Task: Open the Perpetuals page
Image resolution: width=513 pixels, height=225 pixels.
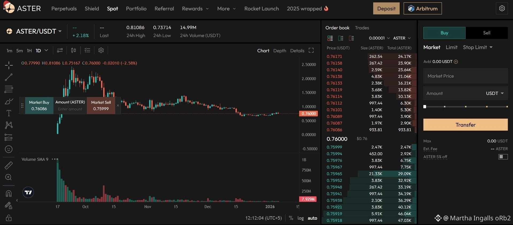Action: click(x=64, y=9)
